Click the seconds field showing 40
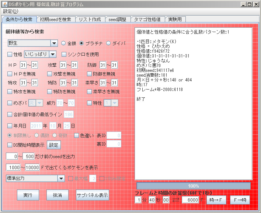The height and width of the screenshot is (213, 261). coord(152,200)
